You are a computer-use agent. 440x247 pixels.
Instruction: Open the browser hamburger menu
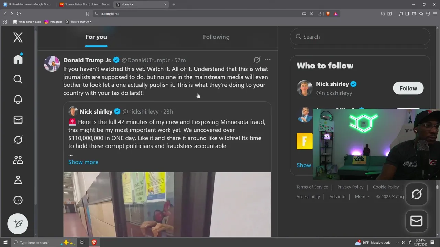(x=435, y=14)
